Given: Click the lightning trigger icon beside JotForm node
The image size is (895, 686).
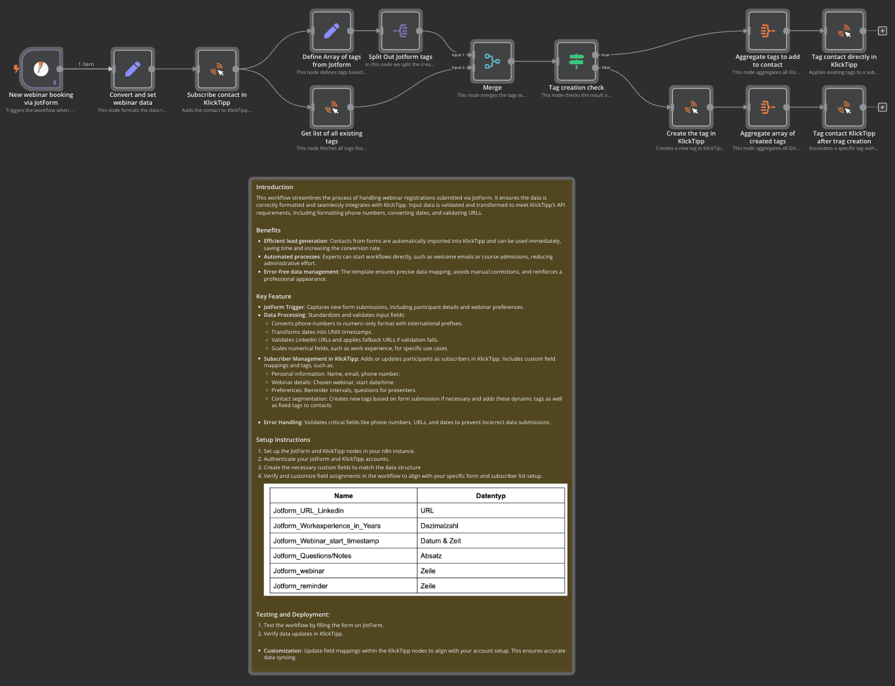Looking at the screenshot, I should [x=16, y=69].
